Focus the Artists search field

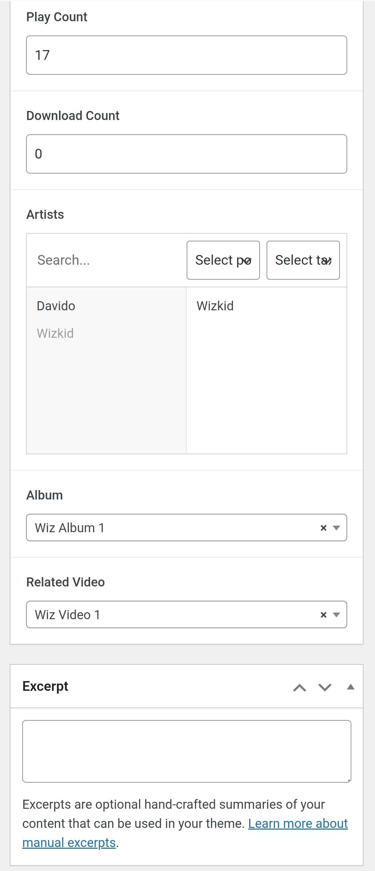104,260
